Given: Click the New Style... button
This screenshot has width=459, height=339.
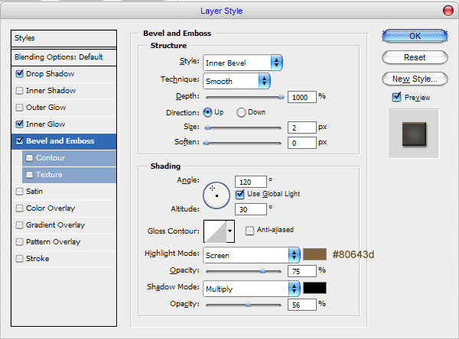Looking at the screenshot, I should coord(415,79).
